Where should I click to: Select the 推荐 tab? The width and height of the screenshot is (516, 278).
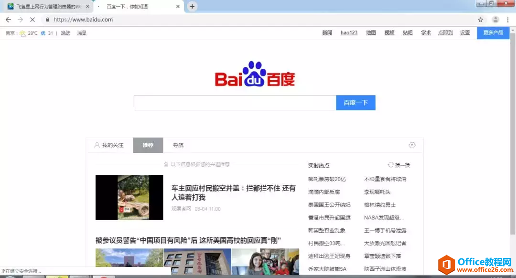[148, 145]
